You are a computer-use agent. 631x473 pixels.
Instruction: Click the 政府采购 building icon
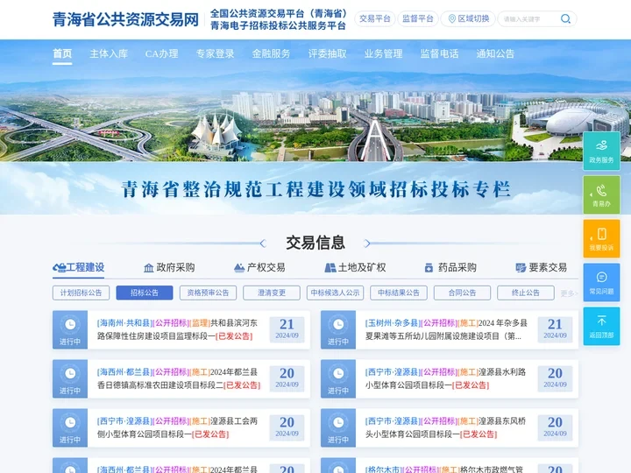148,267
